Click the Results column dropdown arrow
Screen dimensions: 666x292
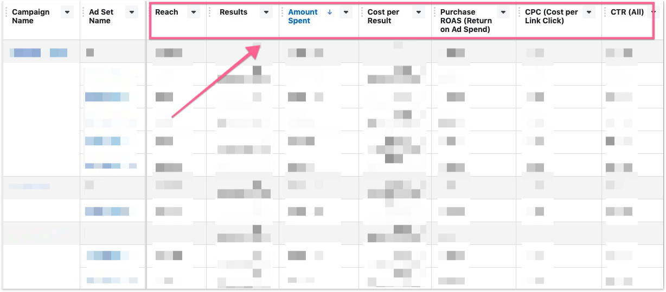266,12
